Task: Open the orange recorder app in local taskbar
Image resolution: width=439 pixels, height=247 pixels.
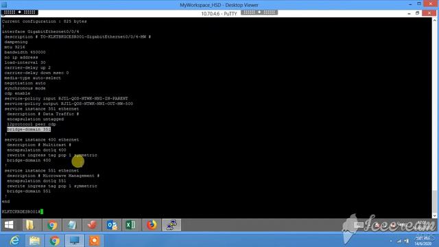Action: pyautogui.click(x=95, y=241)
